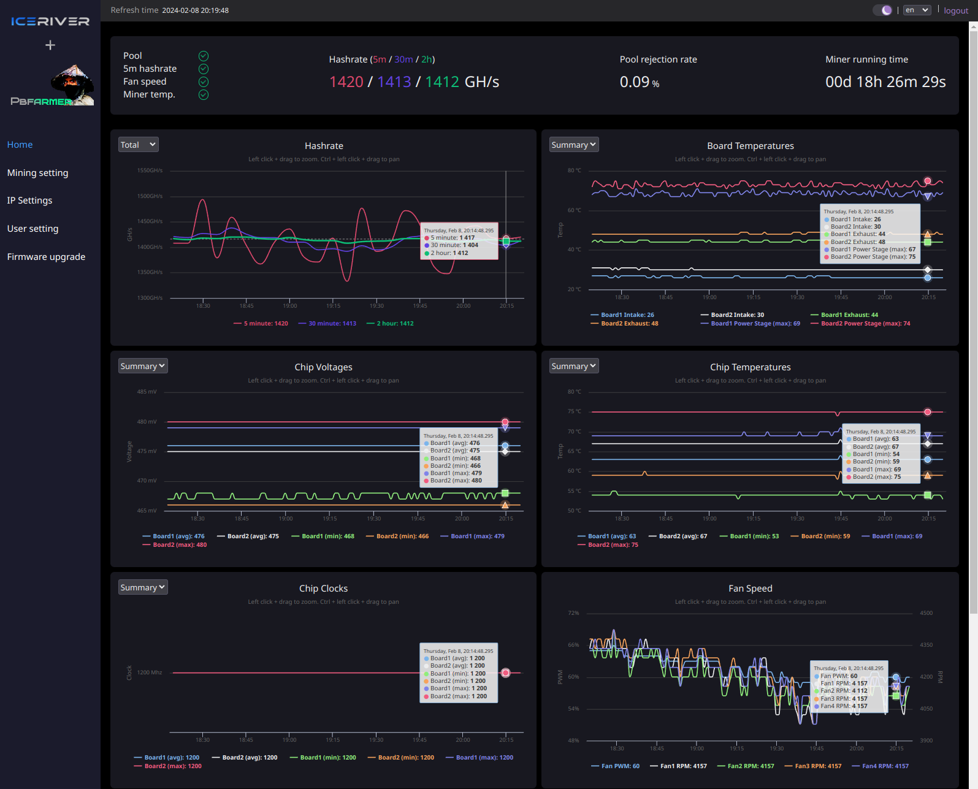
Task: Click the PBFarmer avatar image
Action: coord(53,85)
